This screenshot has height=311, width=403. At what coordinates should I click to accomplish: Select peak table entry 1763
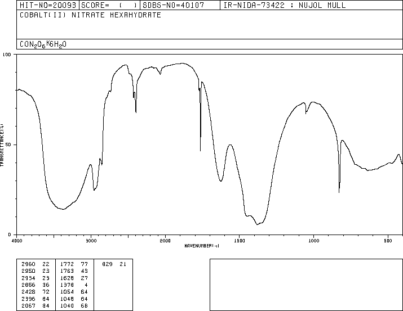coord(67,271)
